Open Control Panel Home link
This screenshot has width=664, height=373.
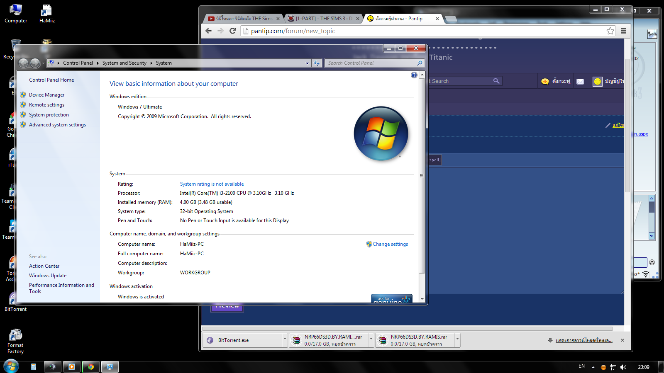[x=51, y=80]
